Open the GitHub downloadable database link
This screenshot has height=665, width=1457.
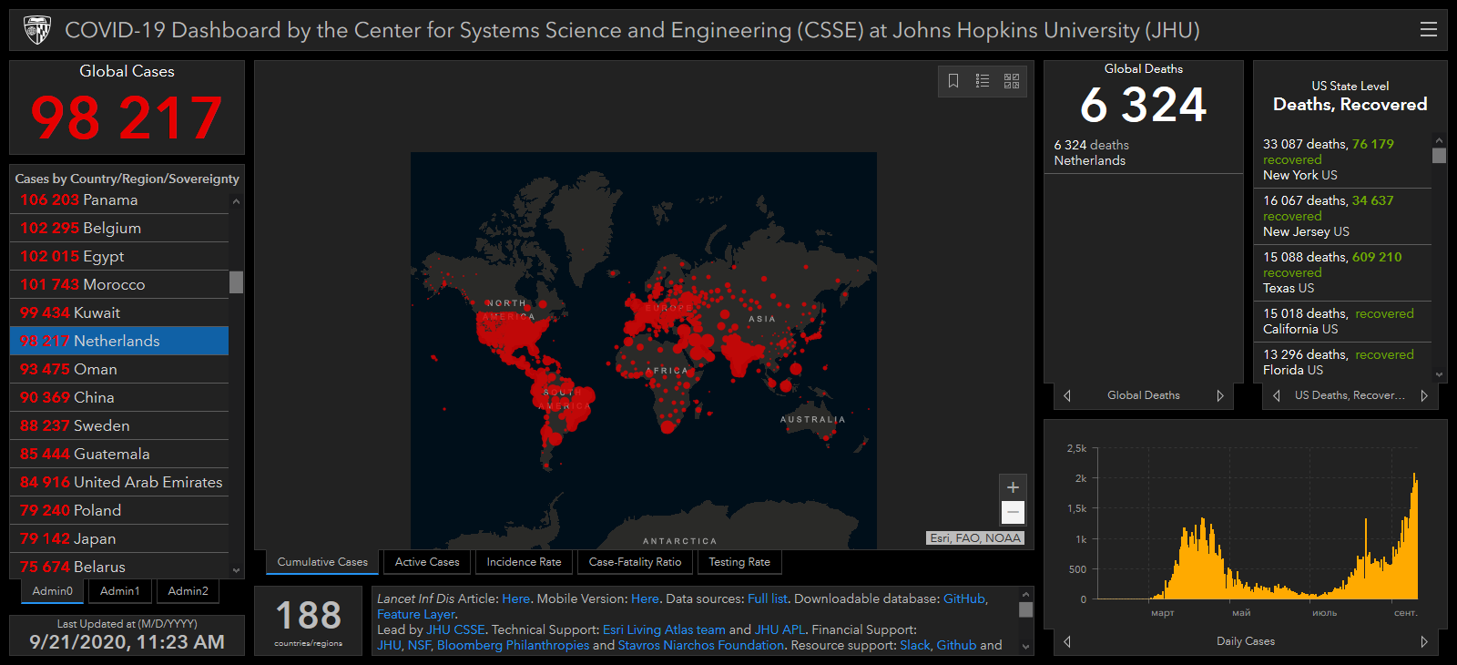point(964,598)
